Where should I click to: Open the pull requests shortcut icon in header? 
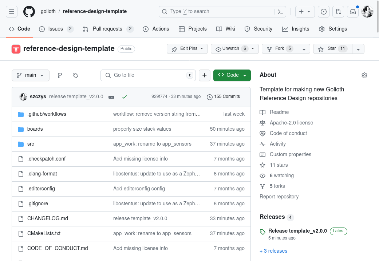338,12
